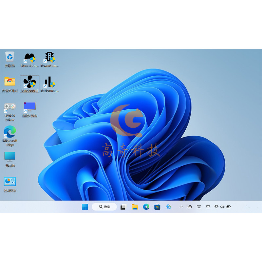The height and width of the screenshot is (262, 262).
Task: Open the gear settings app in taskbar
Action: coord(168,207)
